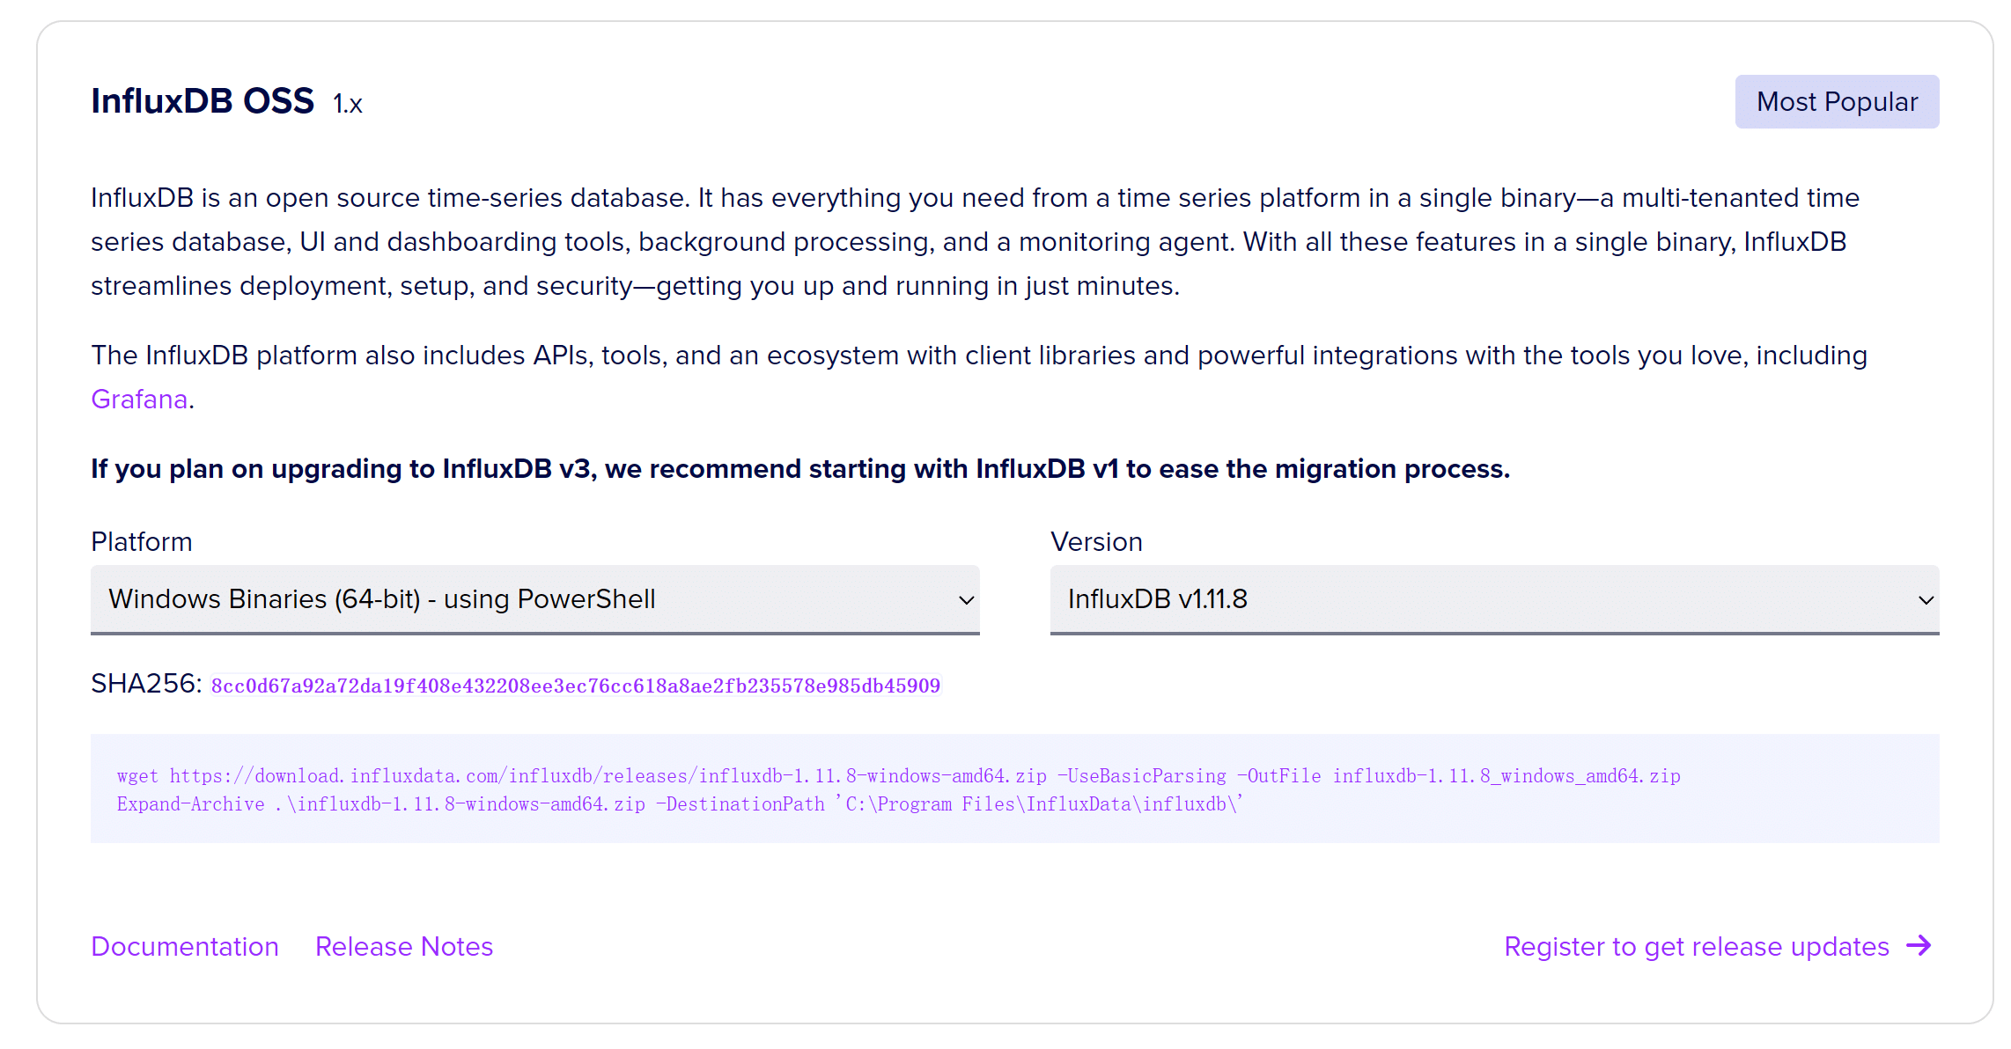Click Register to get release updates

click(1696, 947)
